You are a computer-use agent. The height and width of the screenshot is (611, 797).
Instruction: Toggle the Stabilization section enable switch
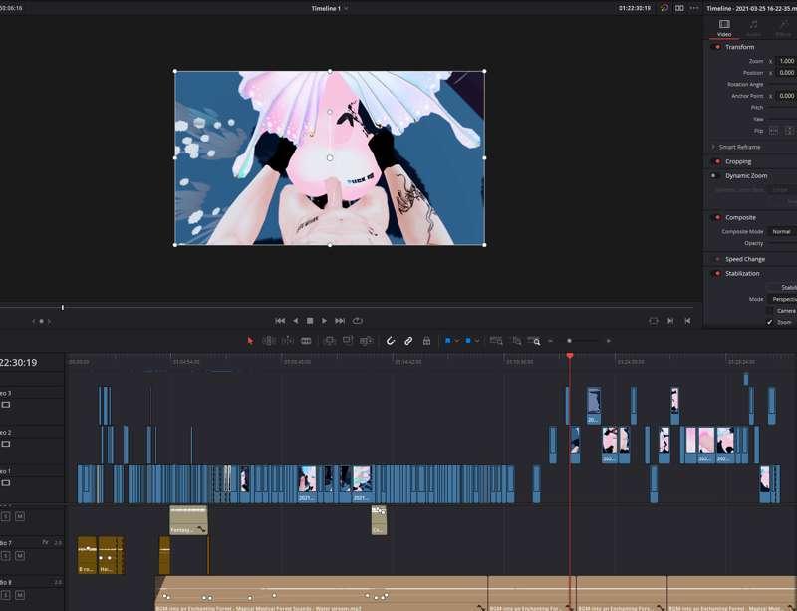[x=717, y=274]
